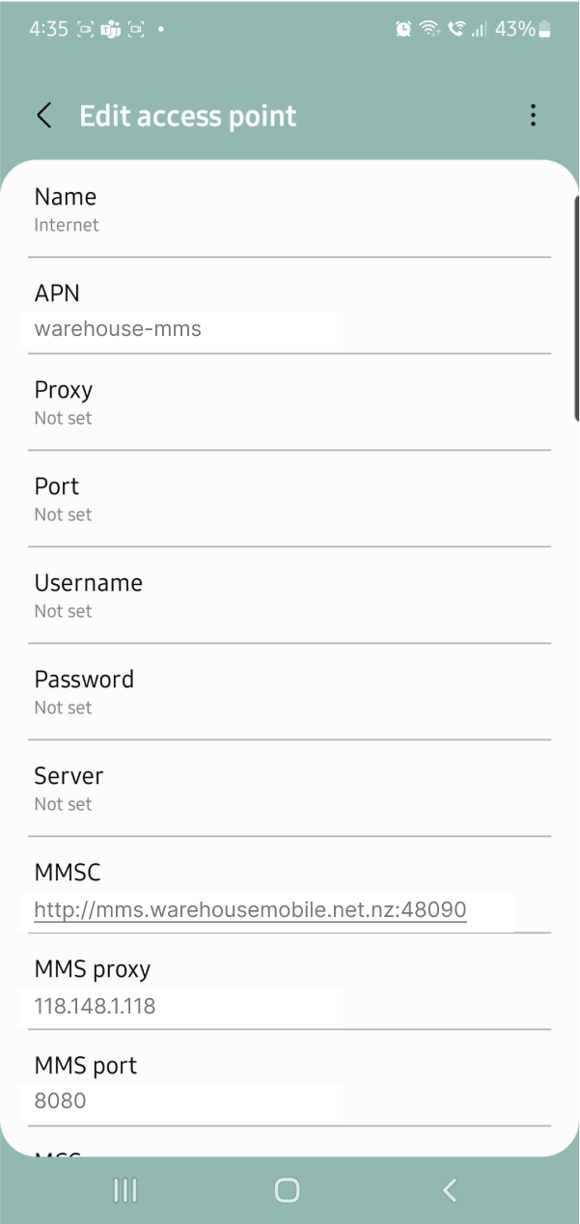Screen dimensions: 580x1224
Task: Open the Recents button in navigation bar
Action: coord(124,1190)
